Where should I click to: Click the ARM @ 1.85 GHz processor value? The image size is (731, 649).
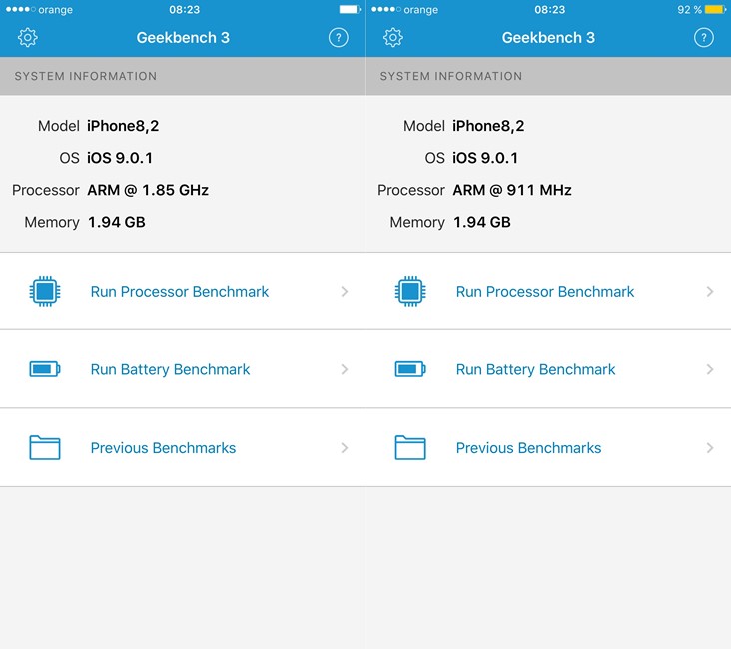(148, 190)
